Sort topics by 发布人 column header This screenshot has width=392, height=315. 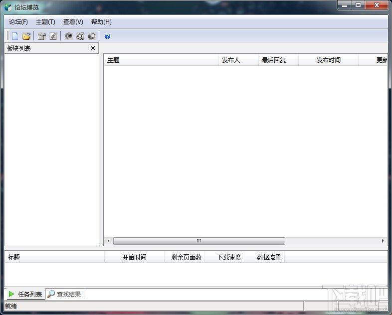pyautogui.click(x=231, y=60)
